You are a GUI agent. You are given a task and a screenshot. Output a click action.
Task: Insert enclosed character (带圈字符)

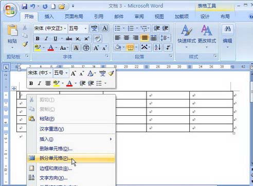click(86, 48)
